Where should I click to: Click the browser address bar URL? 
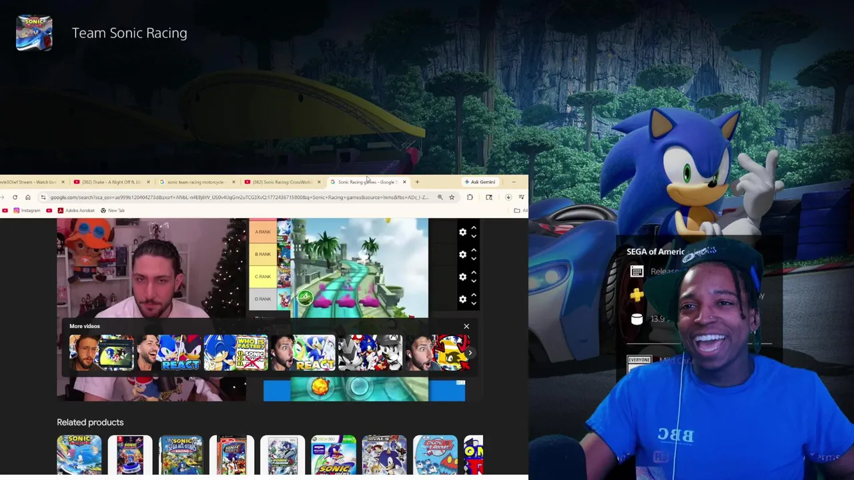tap(239, 197)
